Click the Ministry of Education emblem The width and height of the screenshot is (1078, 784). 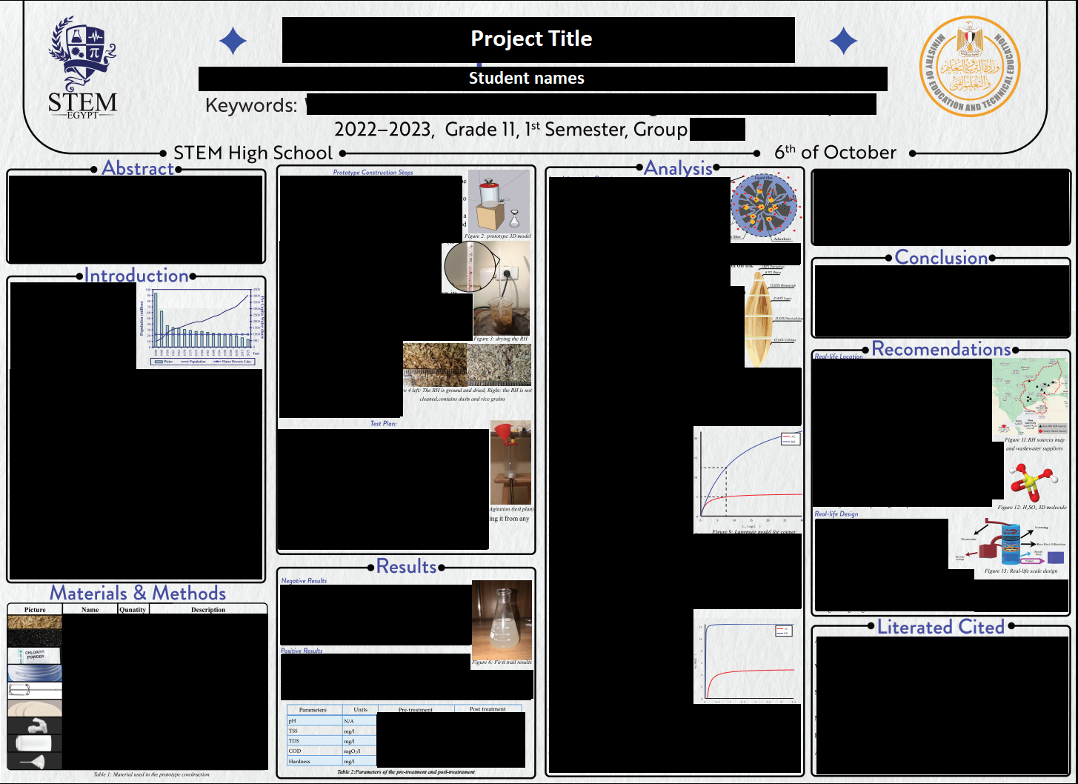pyautogui.click(x=970, y=67)
